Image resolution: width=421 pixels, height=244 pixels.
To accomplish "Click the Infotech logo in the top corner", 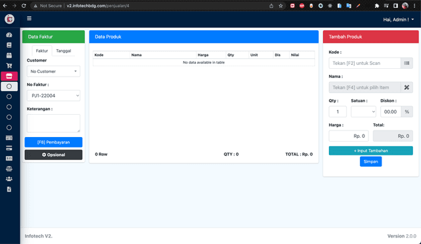I will click(x=9, y=19).
